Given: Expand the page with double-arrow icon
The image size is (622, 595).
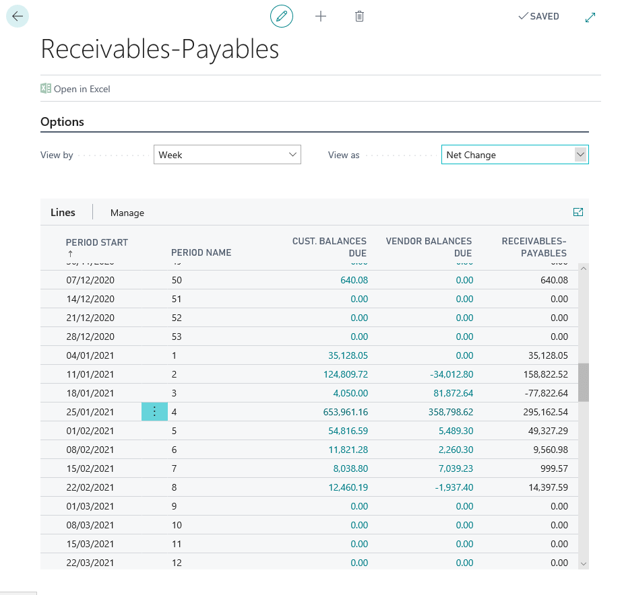Looking at the screenshot, I should [590, 17].
